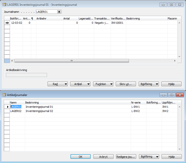Click the Artikelnr column header
The width and height of the screenshot is (186, 163).
point(50,18)
